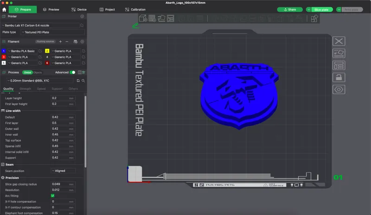Image resolution: width=371 pixels, height=215 pixels.
Task: Click the remove plate X icon
Action: [x=339, y=41]
